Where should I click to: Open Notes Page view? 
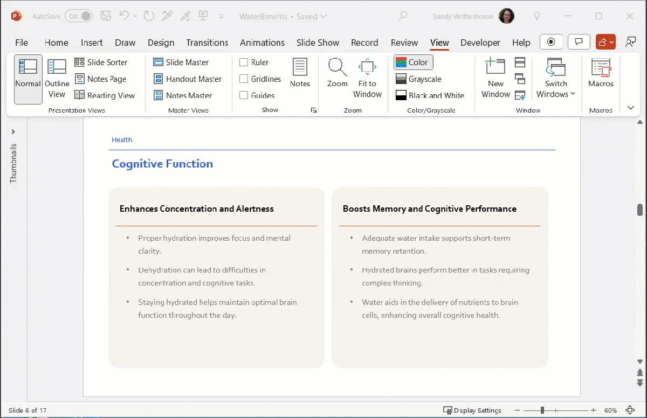(100, 79)
